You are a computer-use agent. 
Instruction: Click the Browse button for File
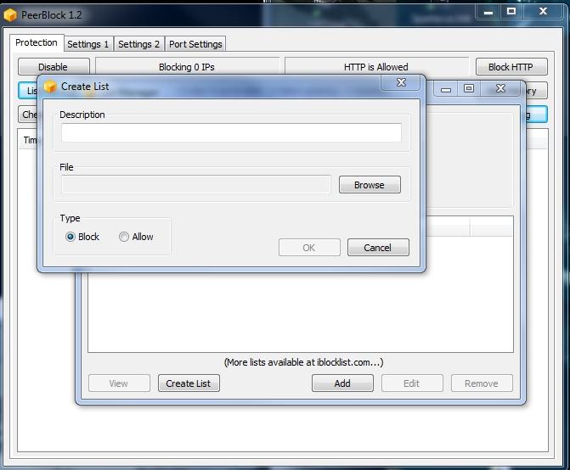370,185
